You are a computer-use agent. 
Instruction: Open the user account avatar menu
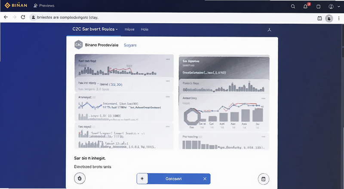(331, 6)
